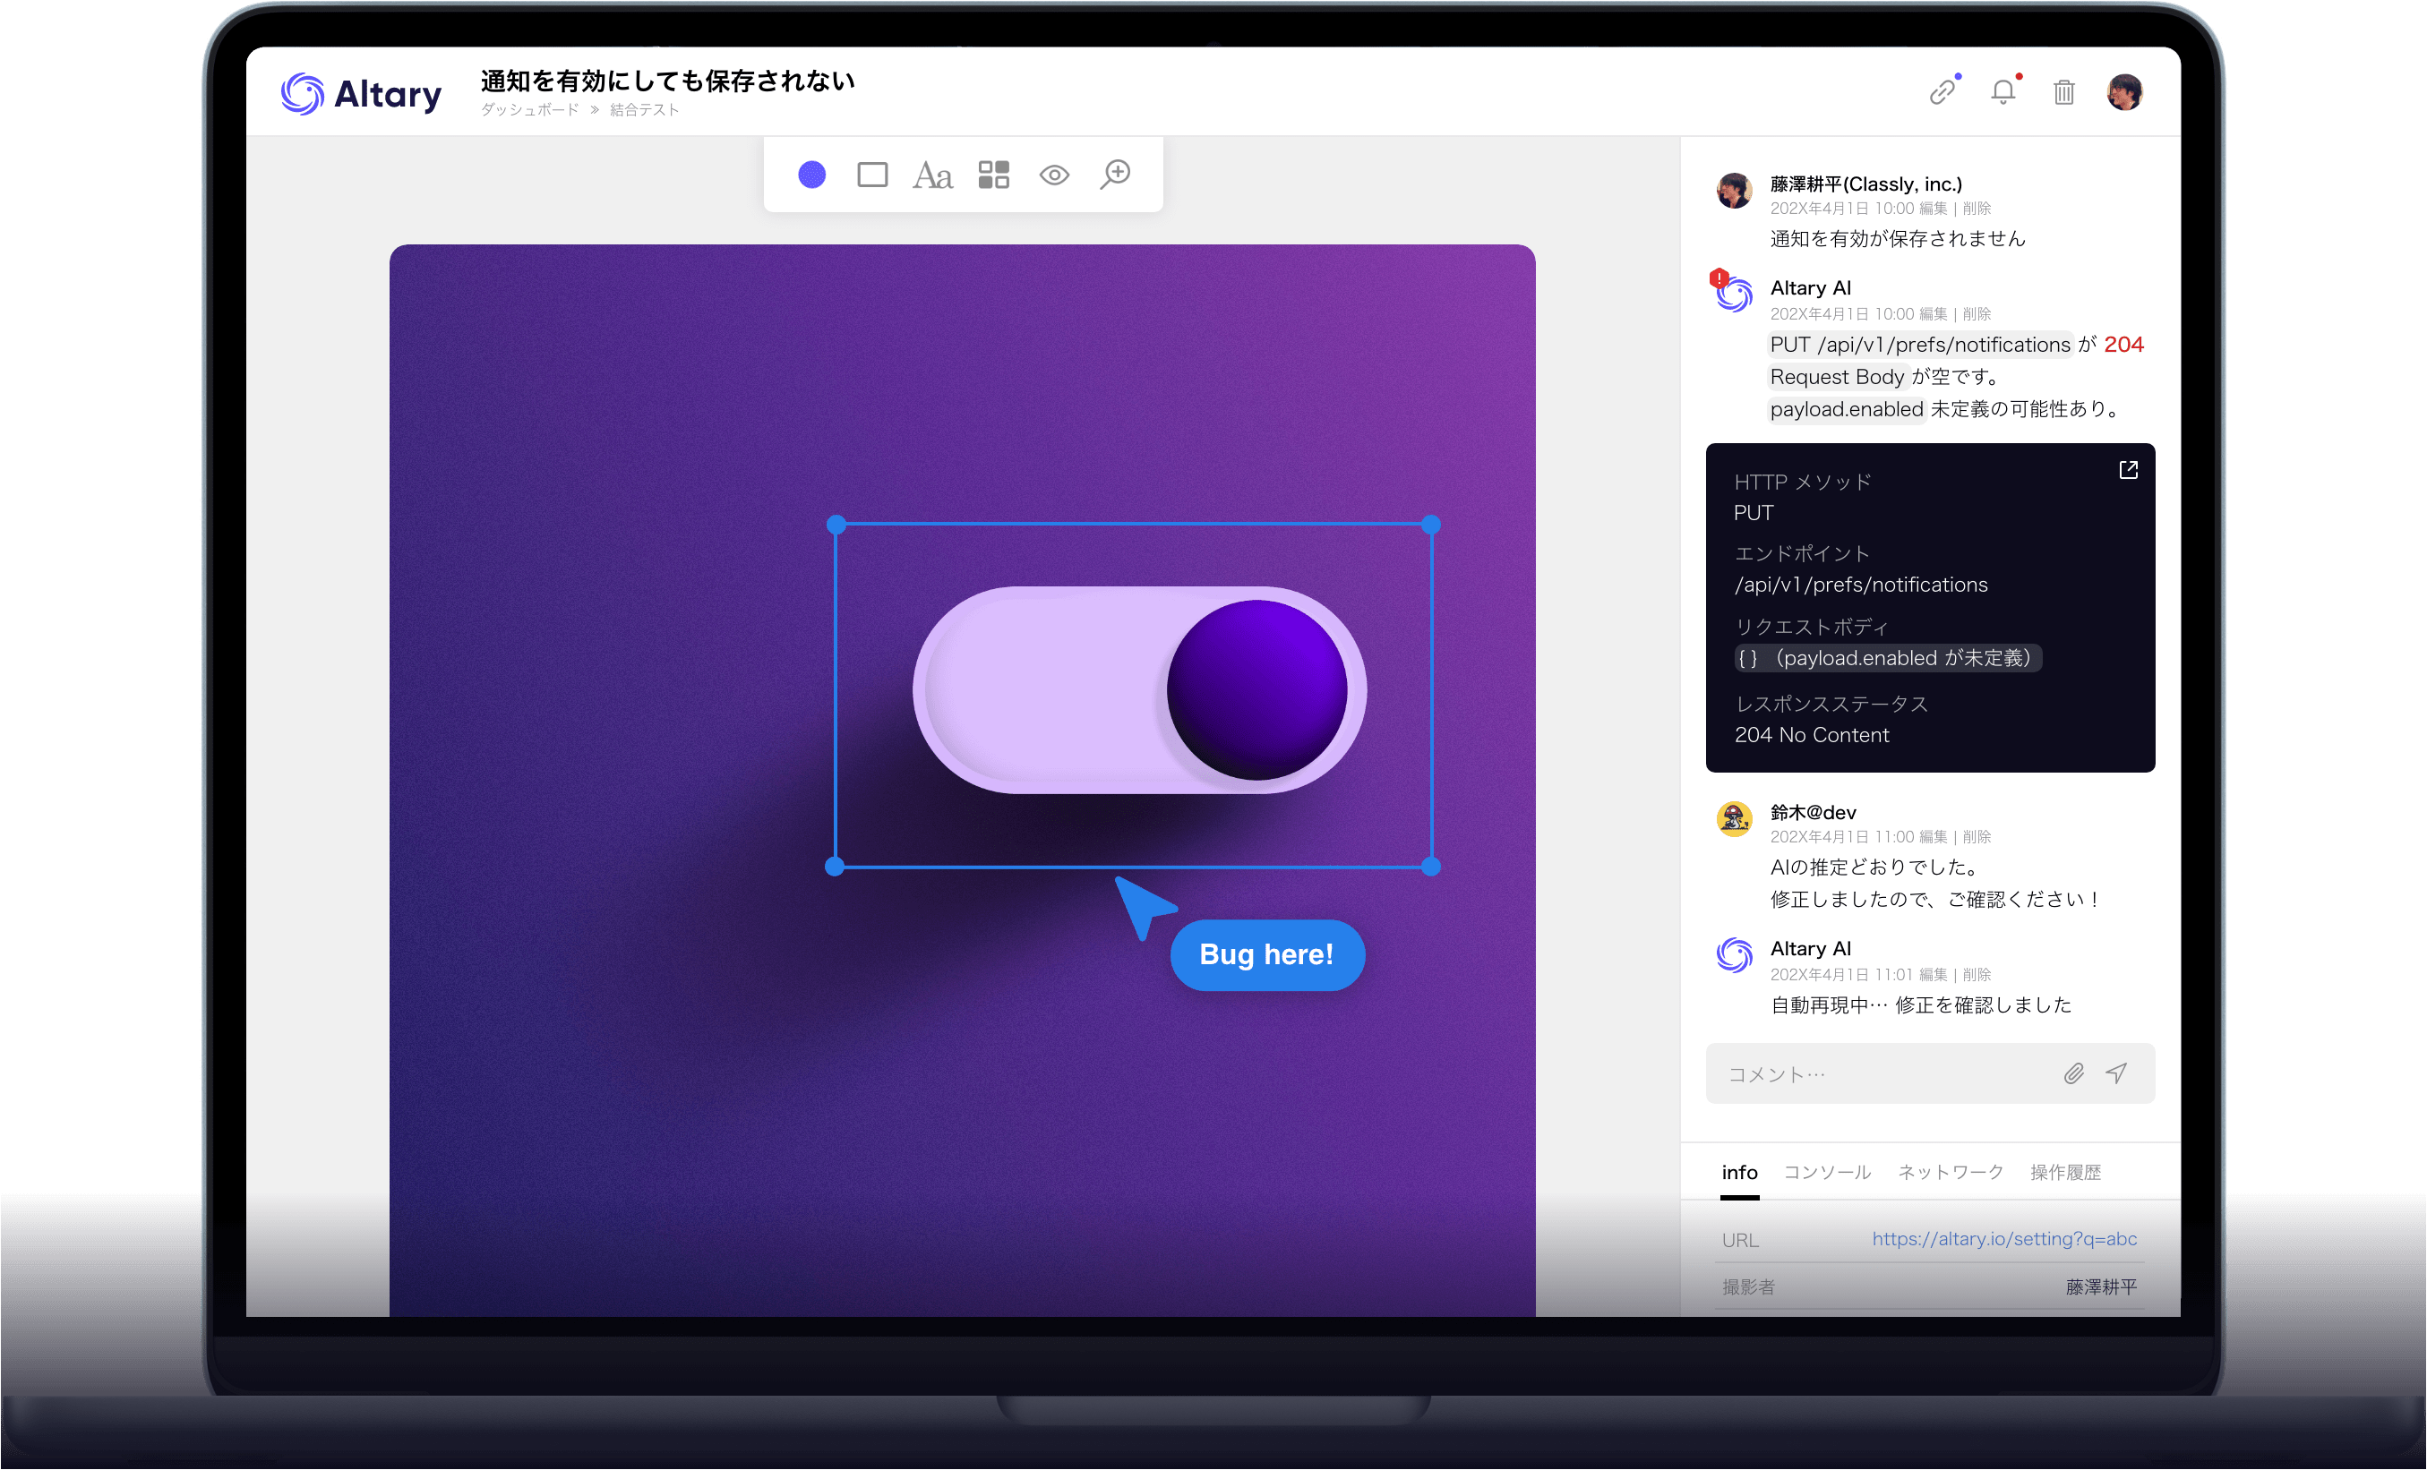Toggle annotation visibility with the eye icon
Screen dimensions: 2427x1470
coord(1054,175)
